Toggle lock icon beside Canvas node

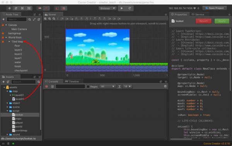point(3,25)
